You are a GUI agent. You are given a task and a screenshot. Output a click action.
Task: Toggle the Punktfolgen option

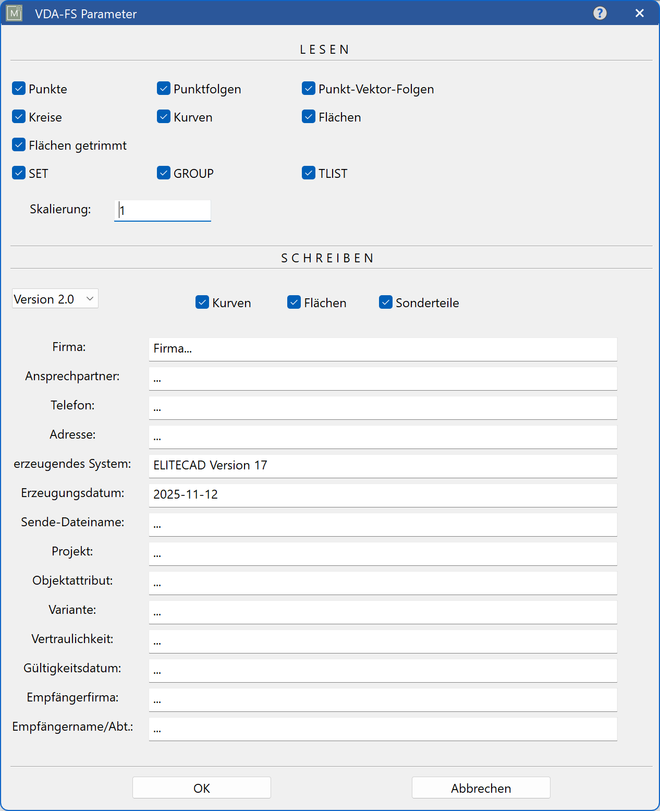163,88
